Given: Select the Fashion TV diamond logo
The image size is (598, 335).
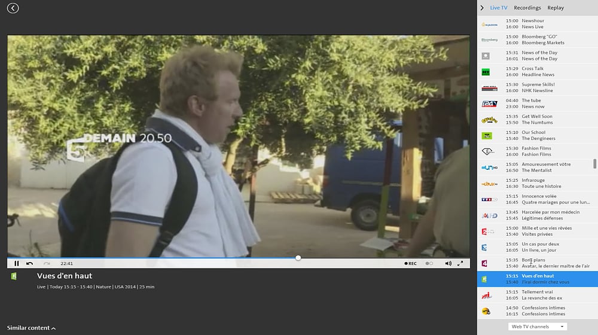Looking at the screenshot, I should 488,151.
